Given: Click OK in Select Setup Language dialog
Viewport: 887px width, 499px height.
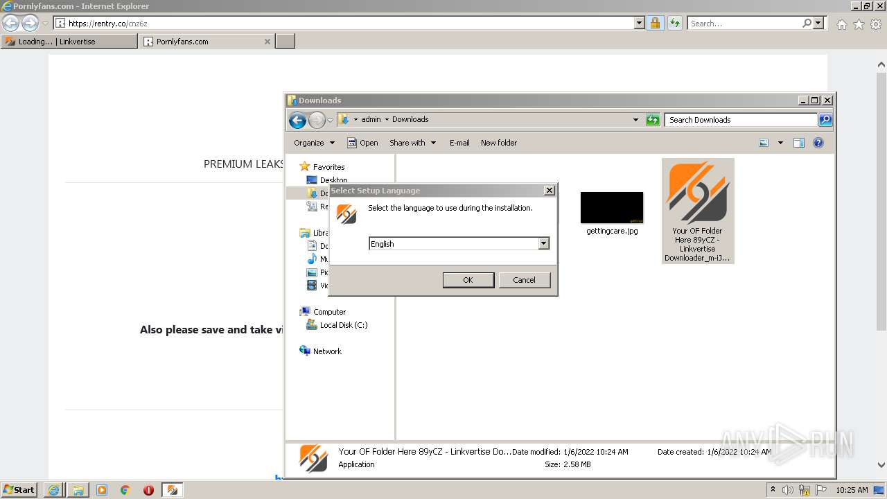Looking at the screenshot, I should point(468,280).
